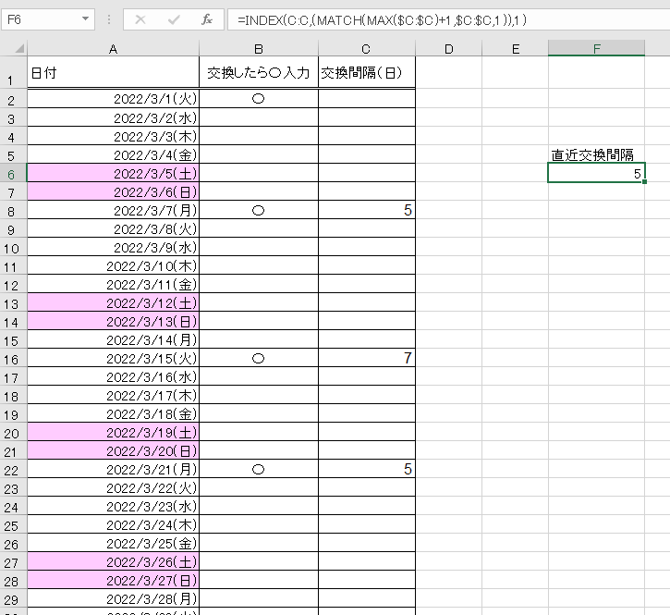Click the ○ cell in the 2022/3/21 row

coord(259,469)
